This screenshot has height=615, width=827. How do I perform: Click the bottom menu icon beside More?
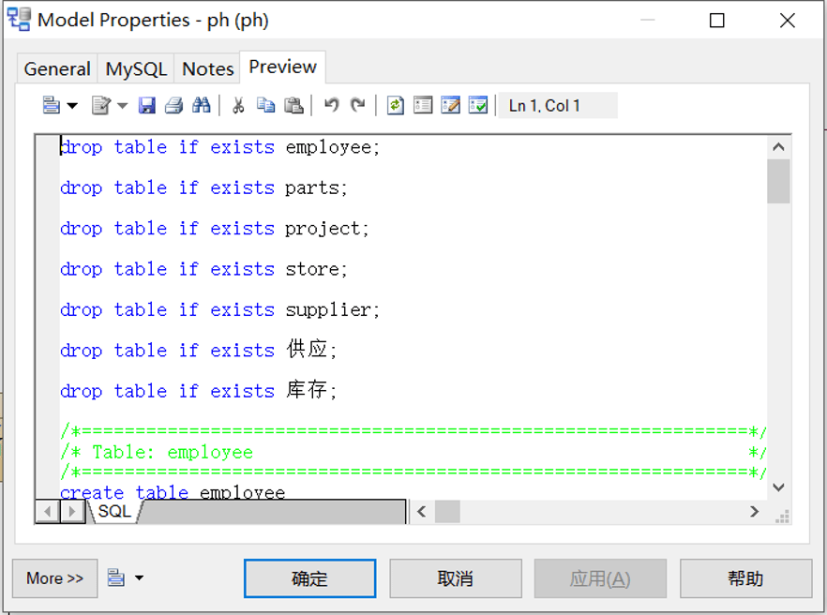coord(116,577)
